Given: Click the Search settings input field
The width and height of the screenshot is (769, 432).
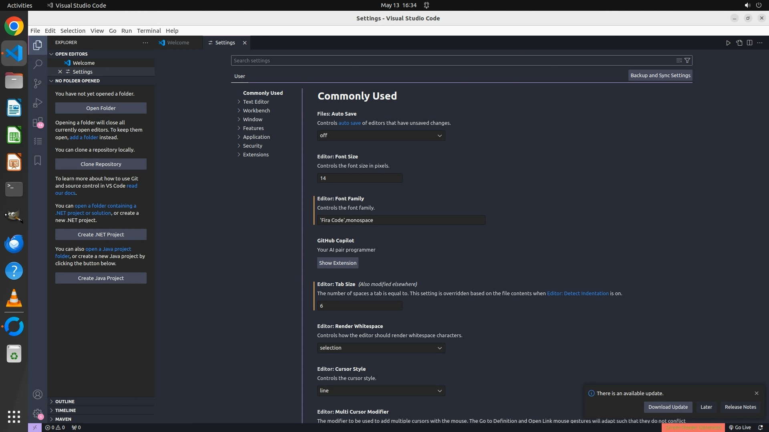Looking at the screenshot, I should coord(453,60).
